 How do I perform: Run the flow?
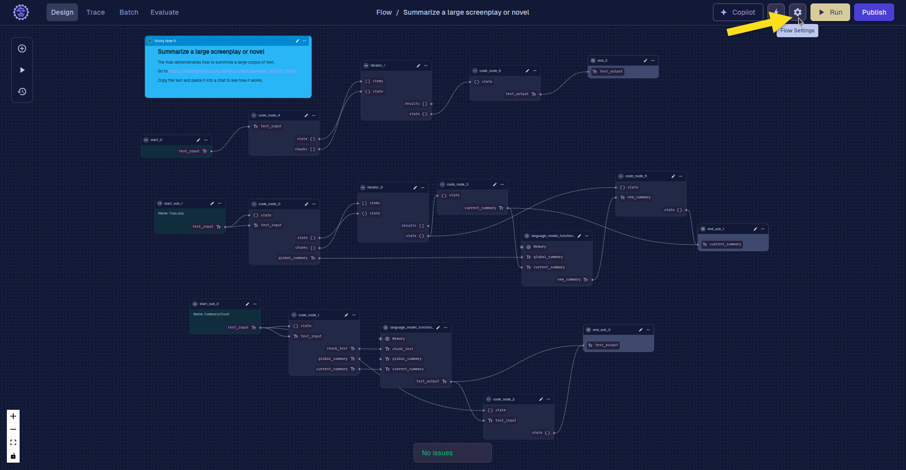click(x=830, y=12)
